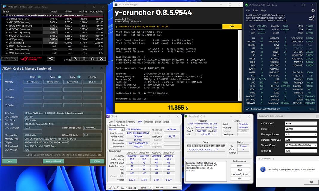
Task: Click the inward-pointing arrows button in HWiNFO
Action: 14,59
